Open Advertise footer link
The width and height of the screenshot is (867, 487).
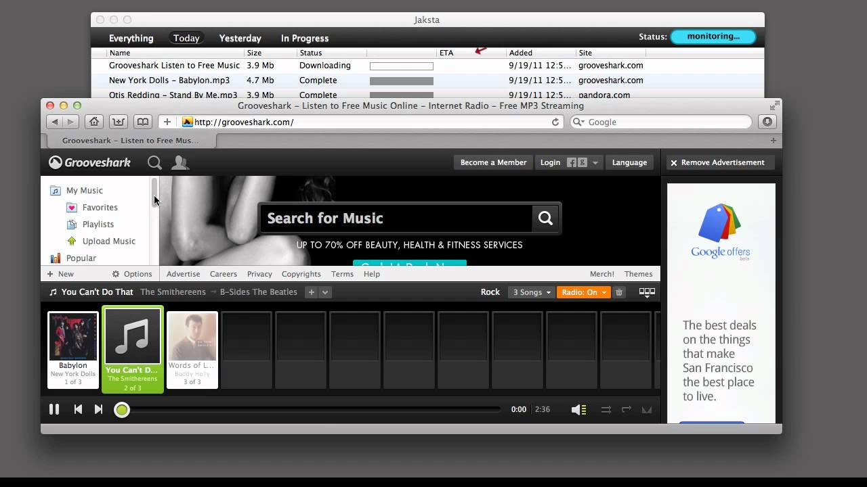click(183, 274)
